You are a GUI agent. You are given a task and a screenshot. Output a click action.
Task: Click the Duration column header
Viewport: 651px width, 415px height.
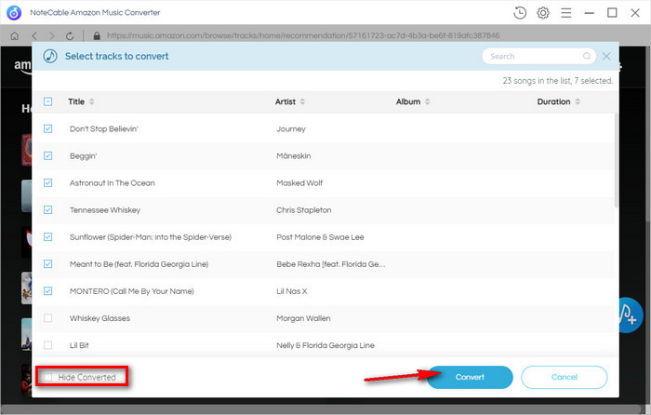pos(554,101)
